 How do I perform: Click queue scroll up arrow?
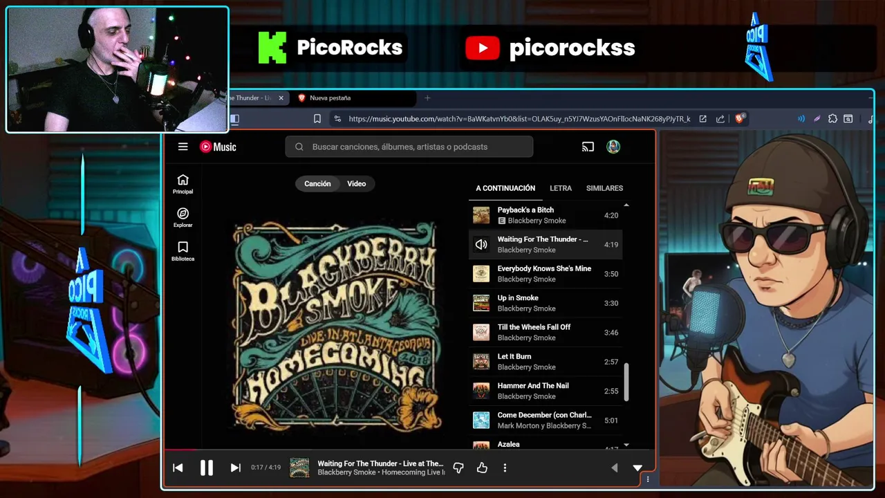(626, 205)
